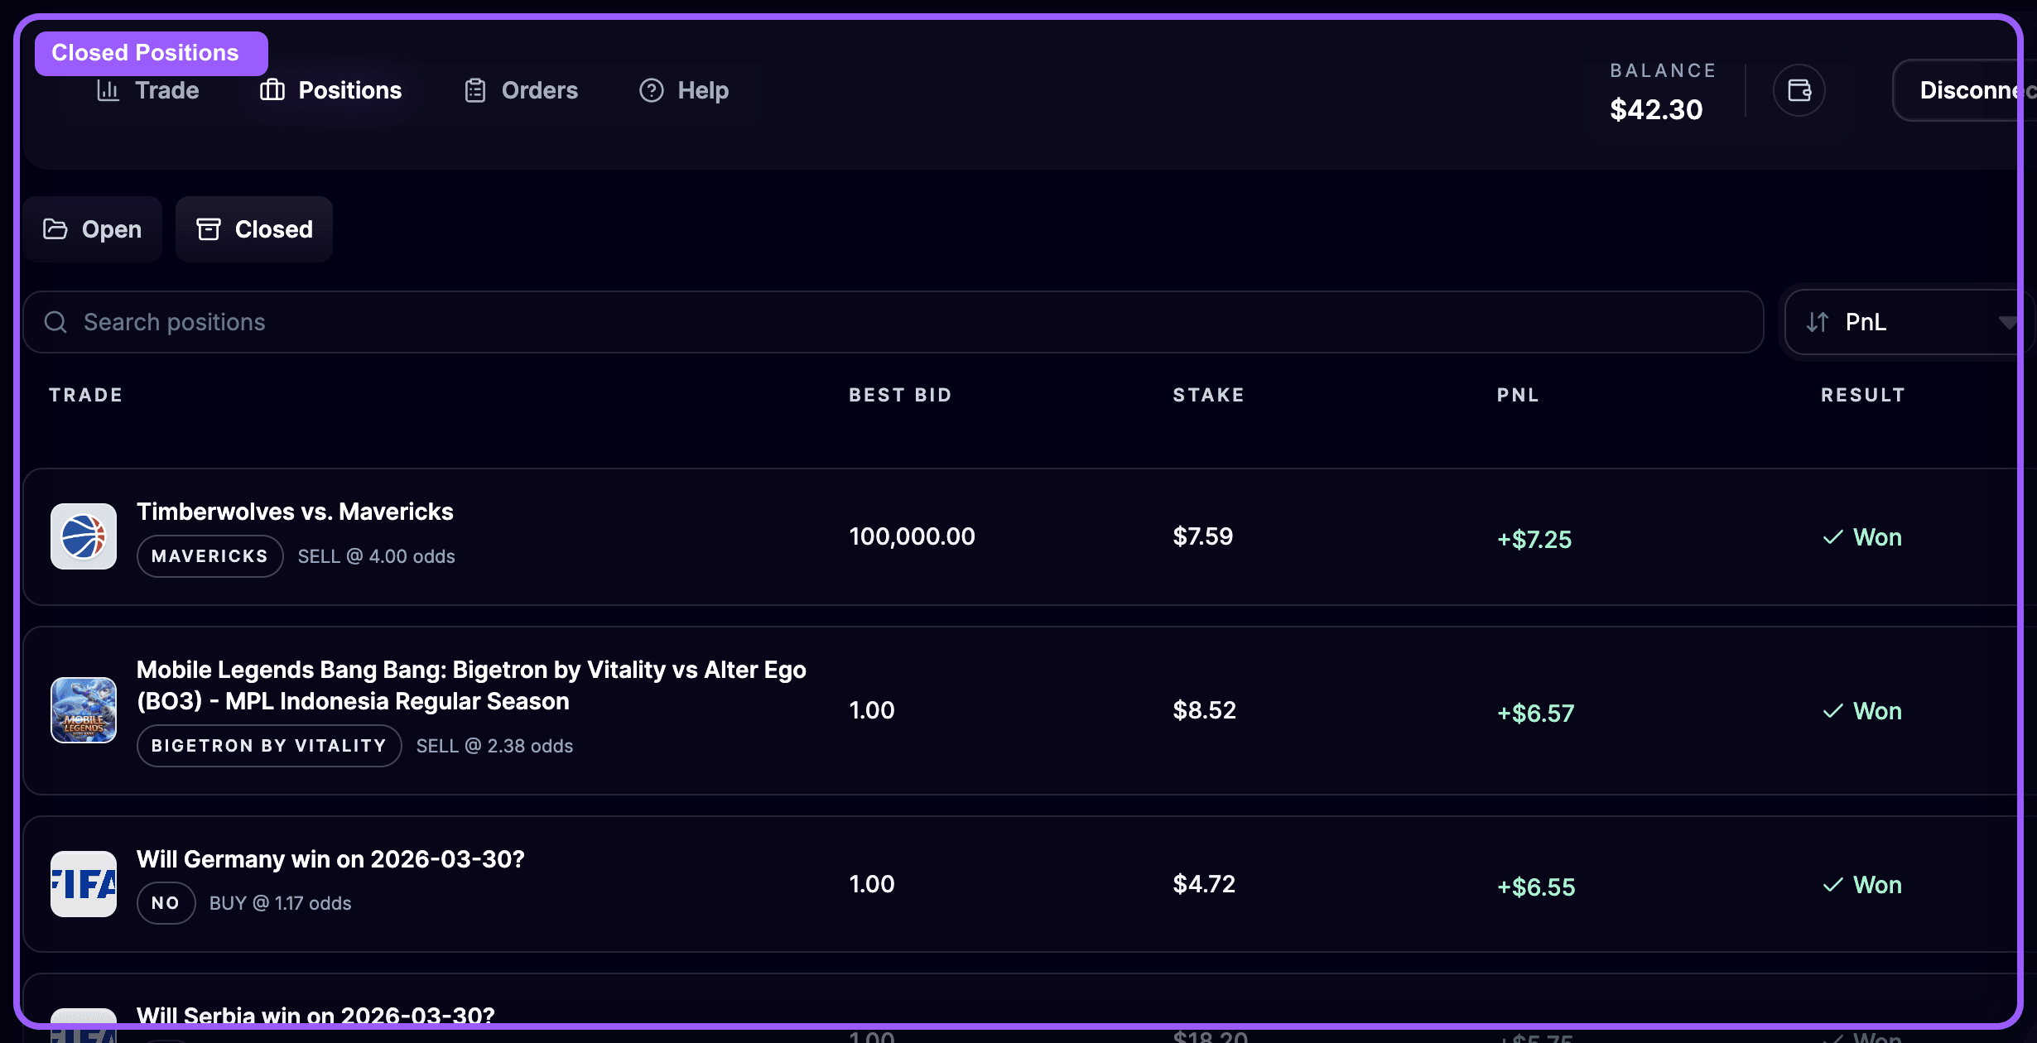This screenshot has height=1043, width=2037.
Task: Click the Won checkmark on the Mavericks row
Action: 1833,537
